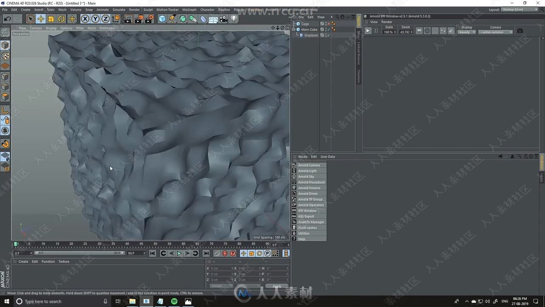Screen dimensions: 545x307
Task: Click Render to Picture Viewer icon
Action: [x=138, y=19]
